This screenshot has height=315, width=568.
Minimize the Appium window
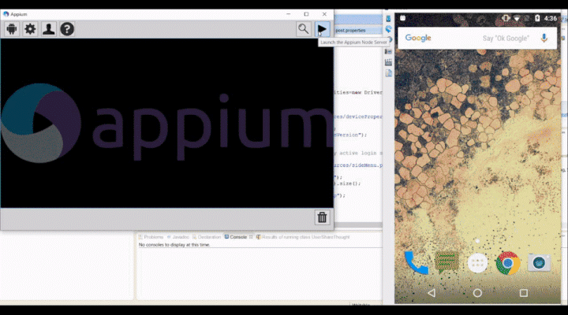click(289, 14)
